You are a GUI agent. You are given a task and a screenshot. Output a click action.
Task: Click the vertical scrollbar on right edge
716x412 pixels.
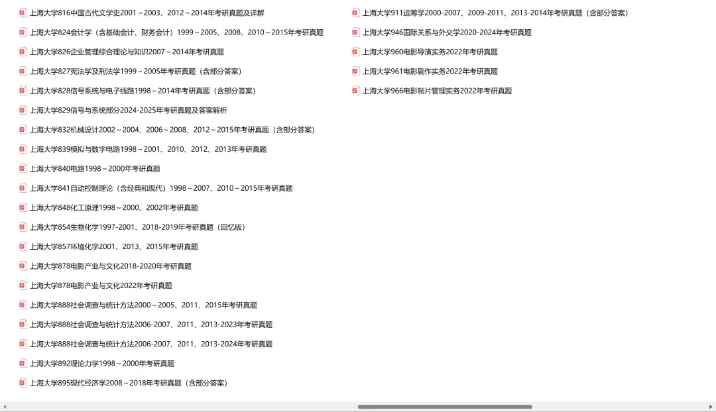coord(712,199)
